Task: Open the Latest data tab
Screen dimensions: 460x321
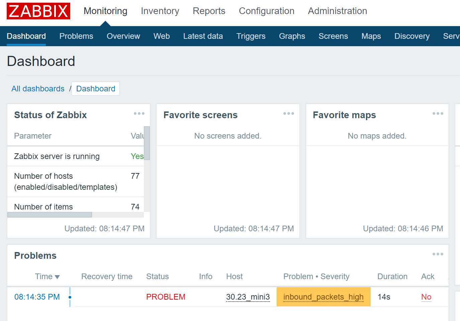Action: (x=203, y=36)
